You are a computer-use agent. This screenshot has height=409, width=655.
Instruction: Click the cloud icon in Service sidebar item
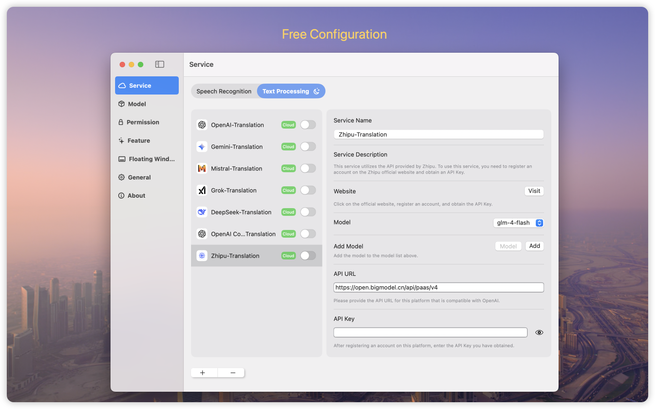[x=122, y=85]
